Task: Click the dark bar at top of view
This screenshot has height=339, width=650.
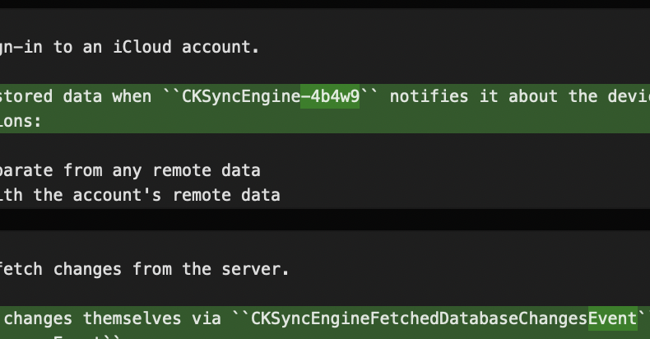Action: click(x=325, y=4)
